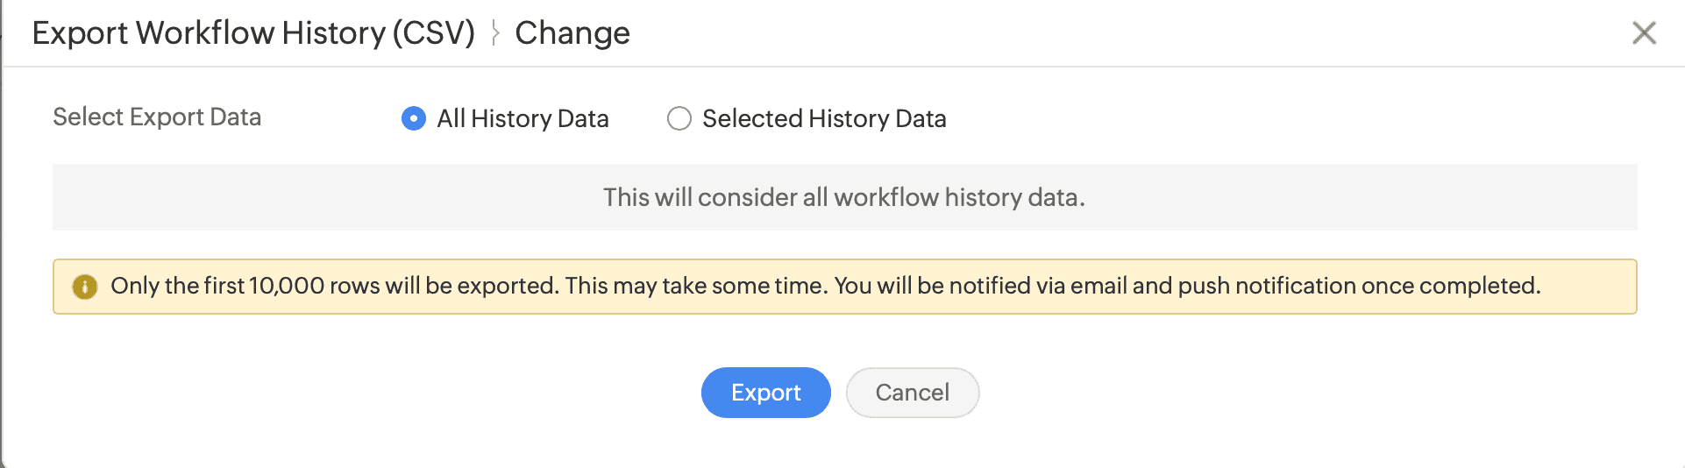Screen dimensions: 1685x468
Task: Click the word CSV in the dialog title
Action: point(433,33)
